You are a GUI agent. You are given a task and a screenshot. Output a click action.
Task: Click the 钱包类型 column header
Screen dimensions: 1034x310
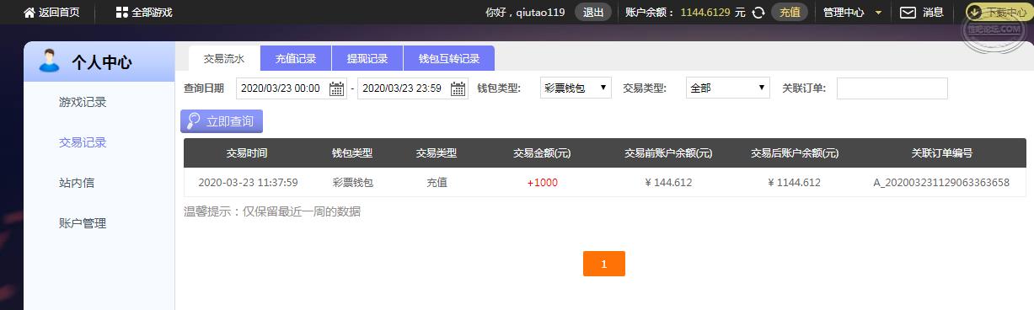pyautogui.click(x=352, y=153)
